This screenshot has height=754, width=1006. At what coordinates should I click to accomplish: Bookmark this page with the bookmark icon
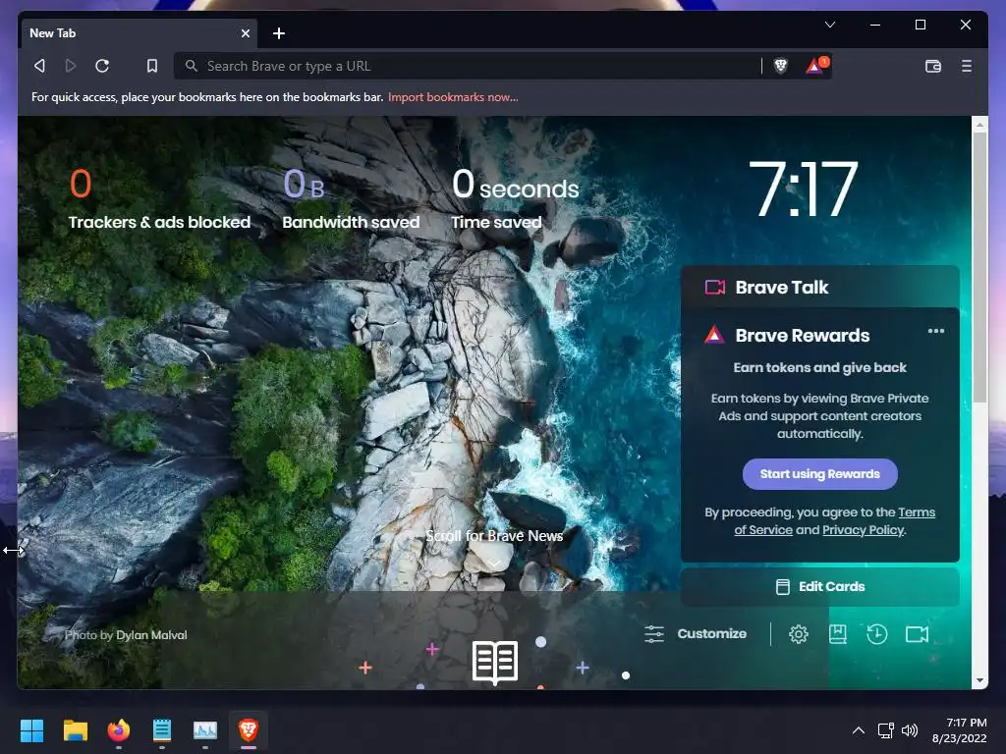coord(152,66)
